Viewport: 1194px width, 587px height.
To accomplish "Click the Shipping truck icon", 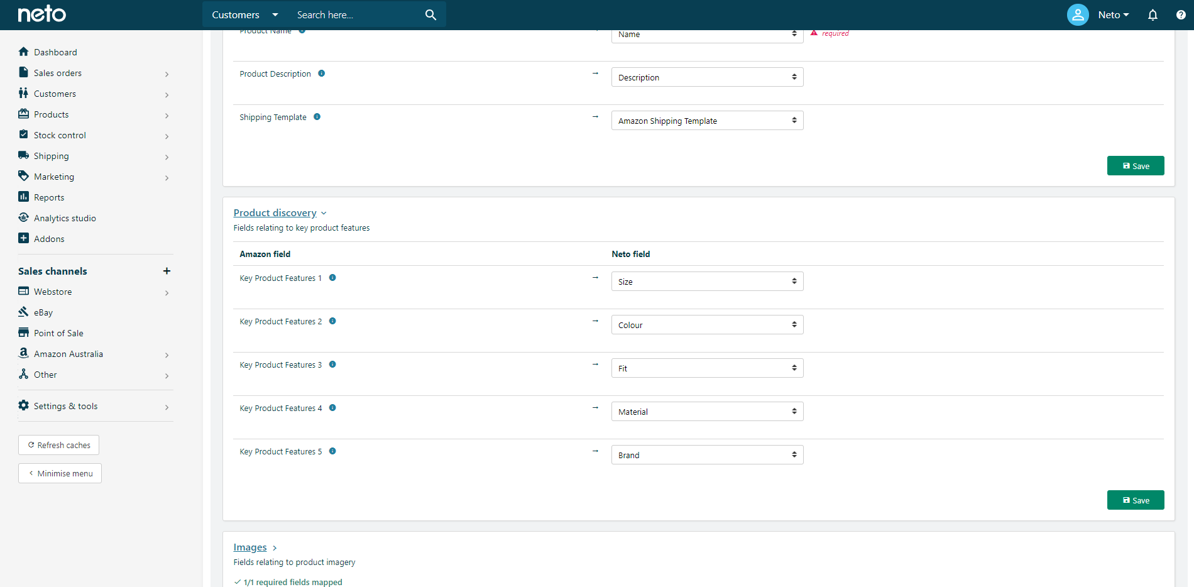I will [x=24, y=155].
